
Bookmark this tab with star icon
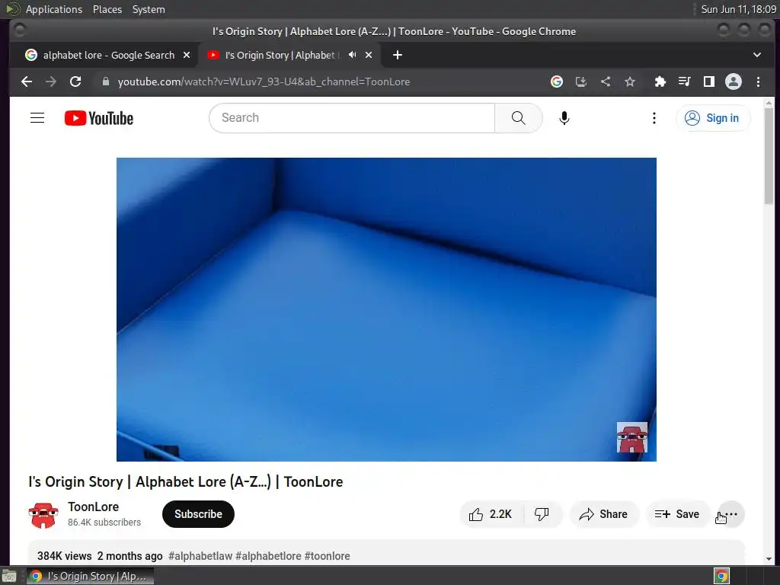click(x=630, y=82)
